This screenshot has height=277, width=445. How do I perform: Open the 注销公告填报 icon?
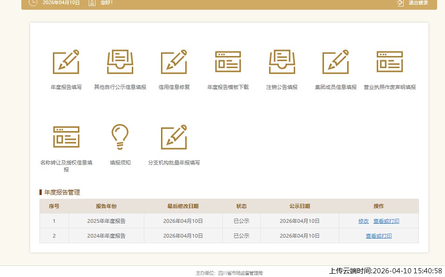(282, 61)
